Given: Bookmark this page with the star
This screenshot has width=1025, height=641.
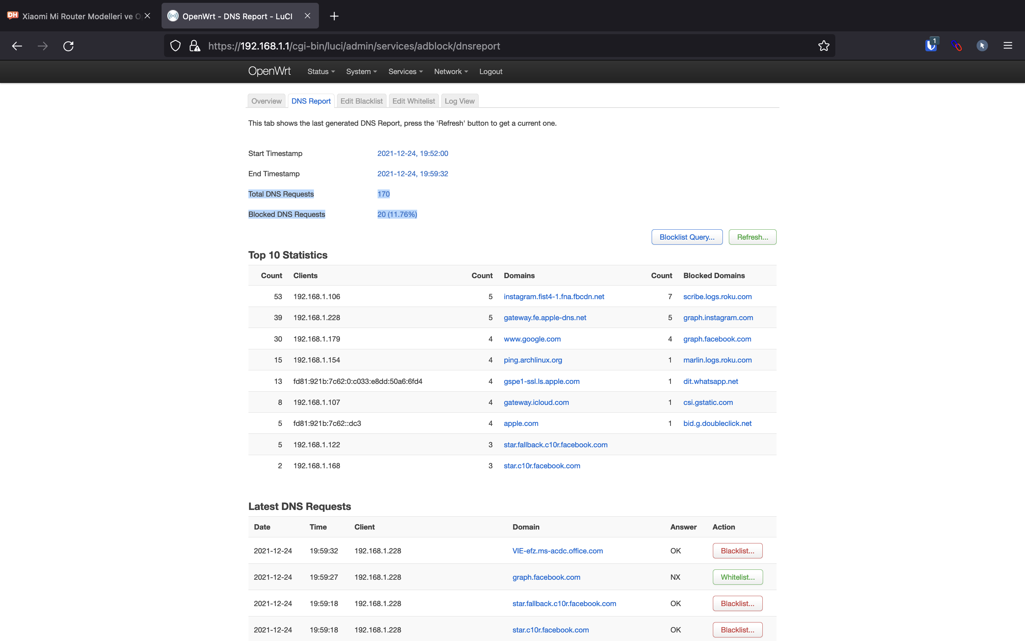Looking at the screenshot, I should pos(824,46).
